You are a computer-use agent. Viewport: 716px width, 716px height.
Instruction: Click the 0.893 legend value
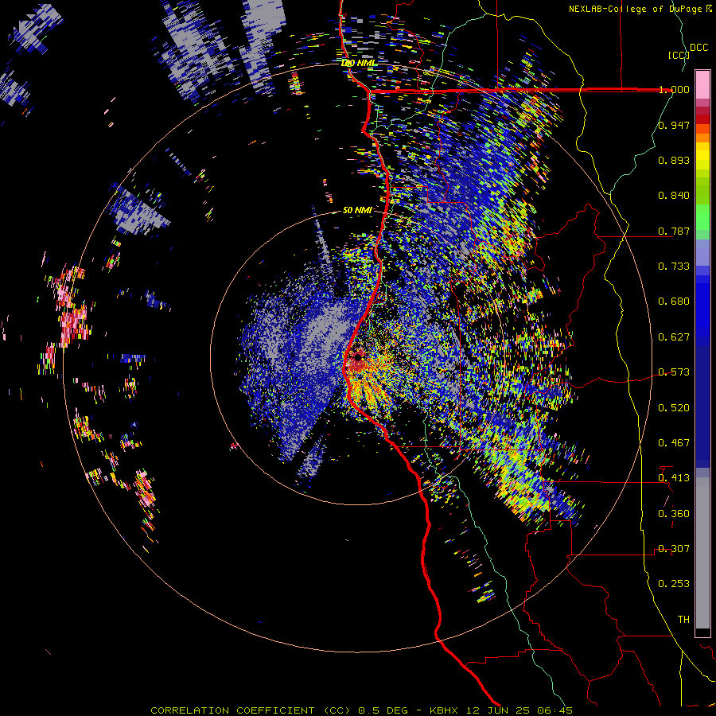coord(674,160)
